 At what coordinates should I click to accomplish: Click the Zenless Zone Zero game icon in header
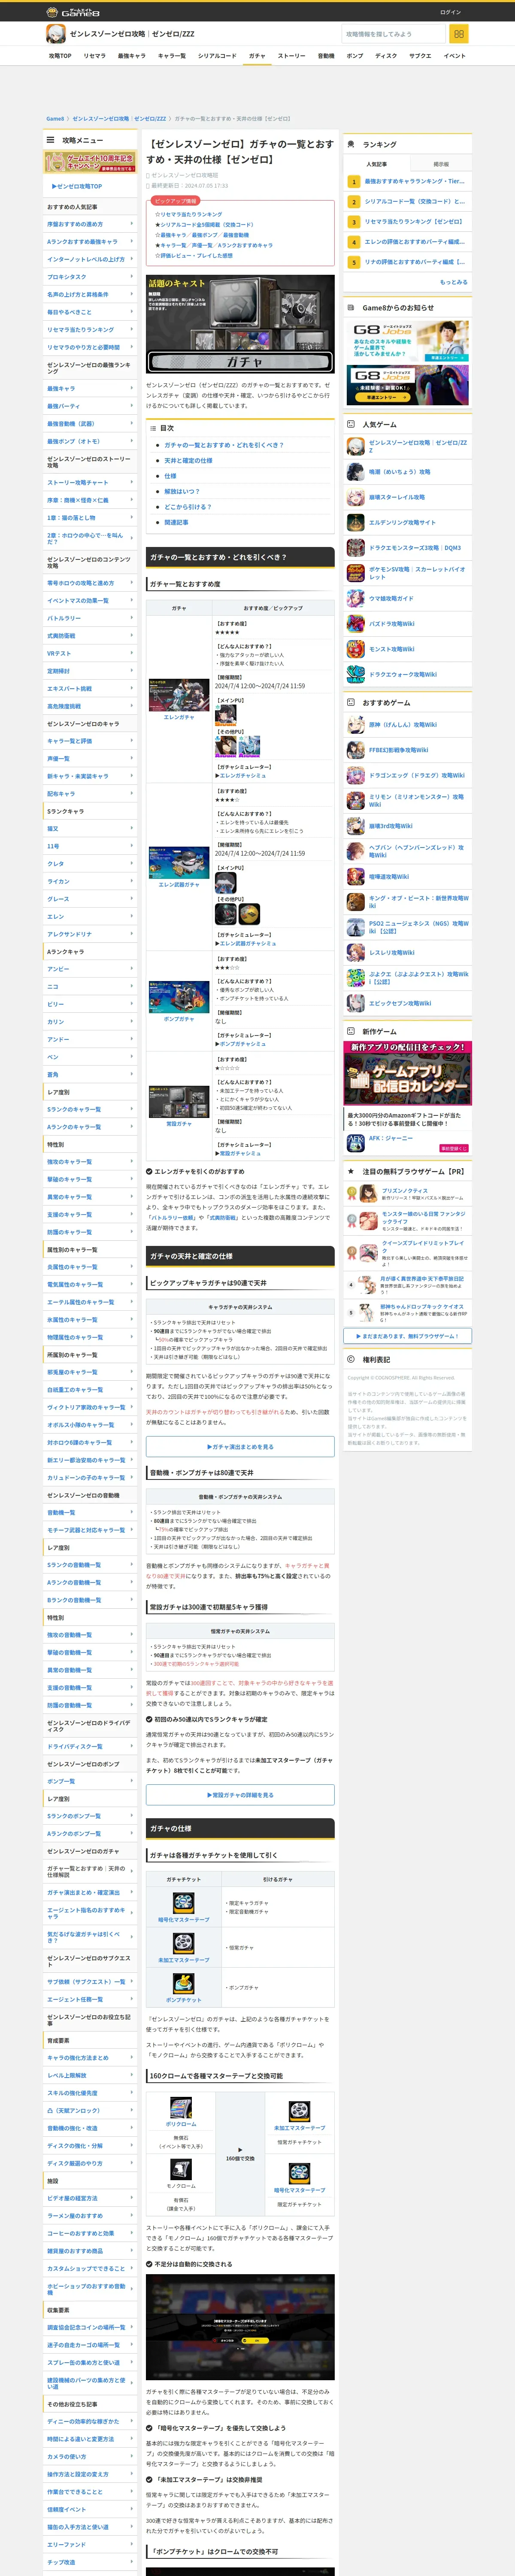coord(55,34)
